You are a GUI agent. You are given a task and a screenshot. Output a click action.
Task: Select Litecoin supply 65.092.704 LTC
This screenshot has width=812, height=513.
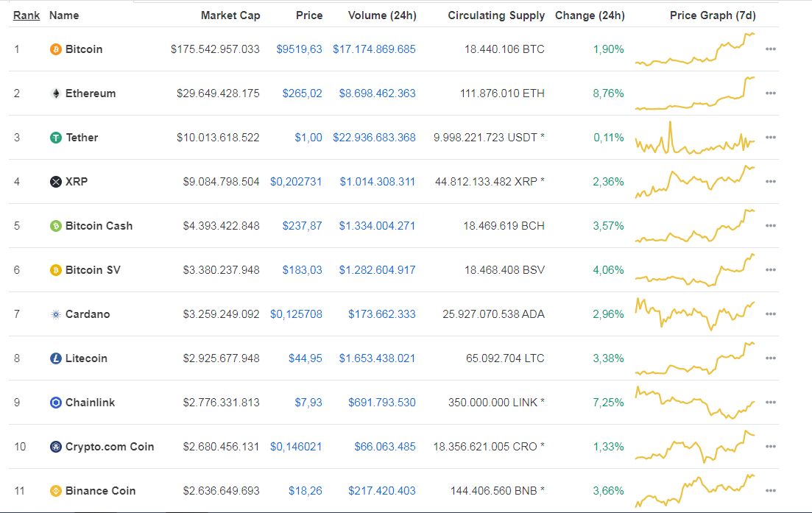coord(506,358)
